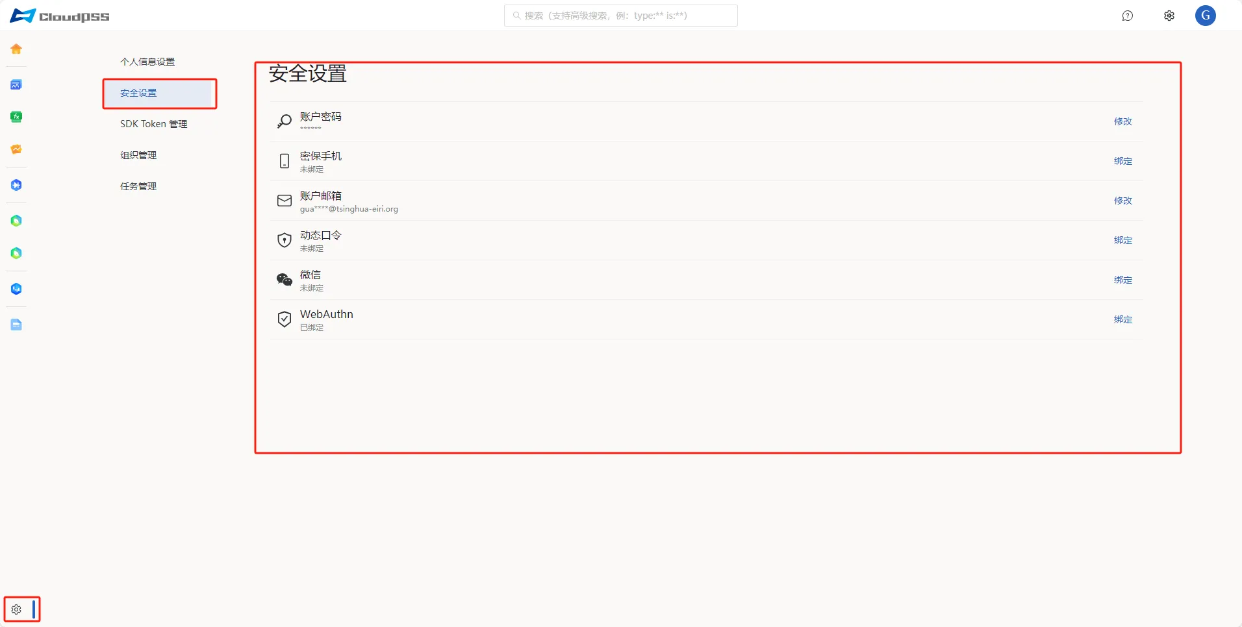Click the shield-check icon beside WebAuthn
The image size is (1242, 627).
tap(285, 319)
